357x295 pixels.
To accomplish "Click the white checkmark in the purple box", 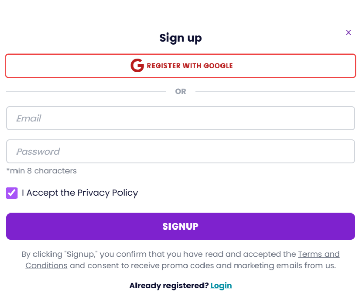I will pyautogui.click(x=12, y=193).
